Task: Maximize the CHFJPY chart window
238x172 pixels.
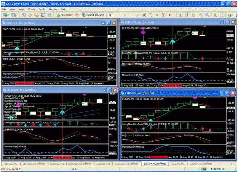Action: pos(227,22)
